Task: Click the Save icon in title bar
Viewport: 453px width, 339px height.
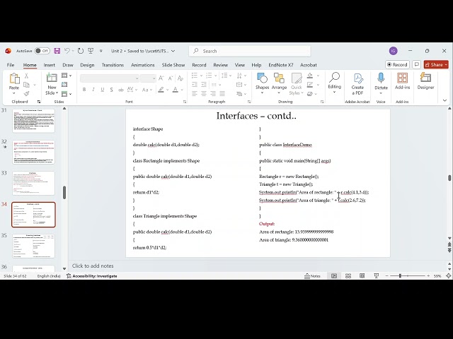Action: 57,51
